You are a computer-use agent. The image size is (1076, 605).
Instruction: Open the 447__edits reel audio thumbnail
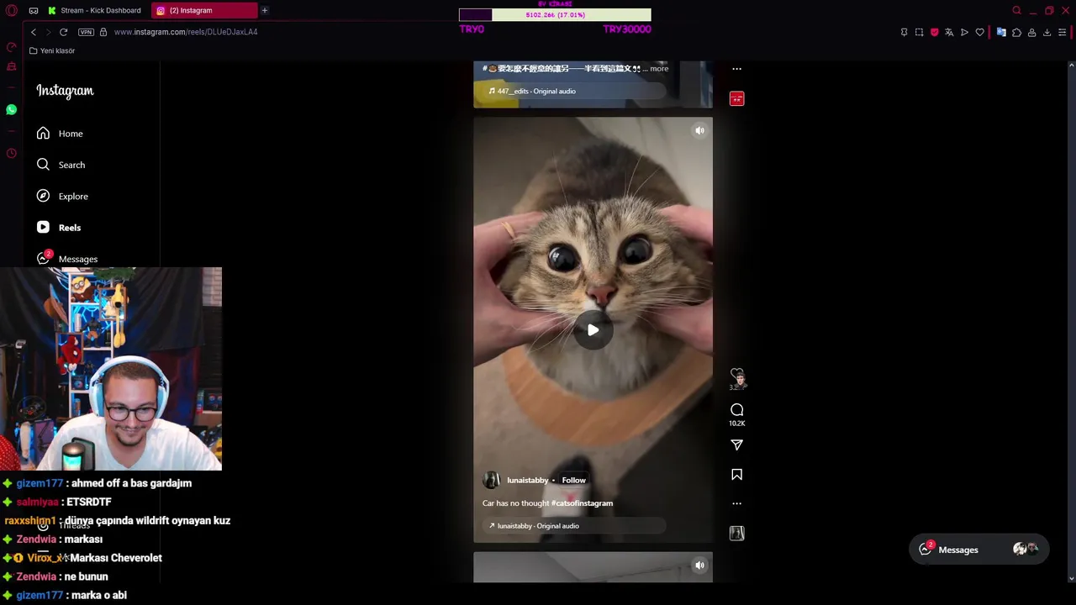pyautogui.click(x=737, y=99)
